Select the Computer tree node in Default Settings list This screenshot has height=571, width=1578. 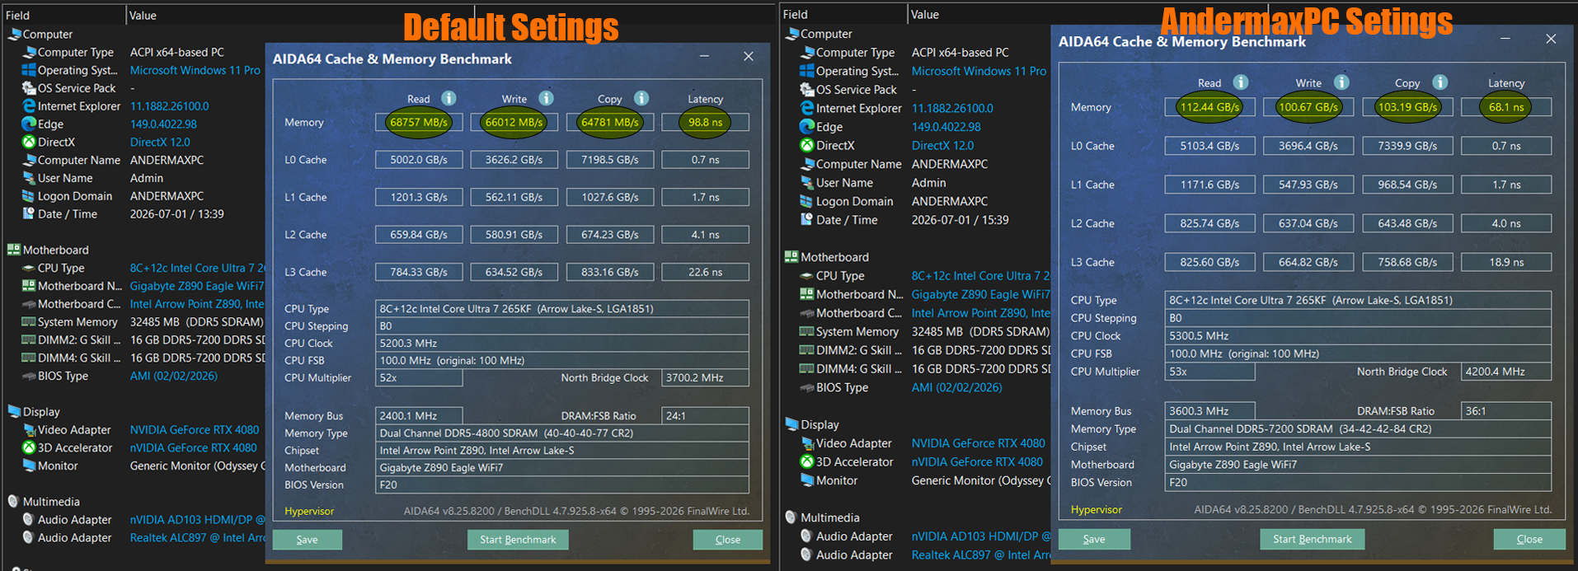[x=48, y=35]
